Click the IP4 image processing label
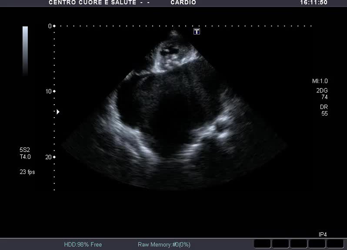Screen dimensions: 347x250 tap(323, 234)
